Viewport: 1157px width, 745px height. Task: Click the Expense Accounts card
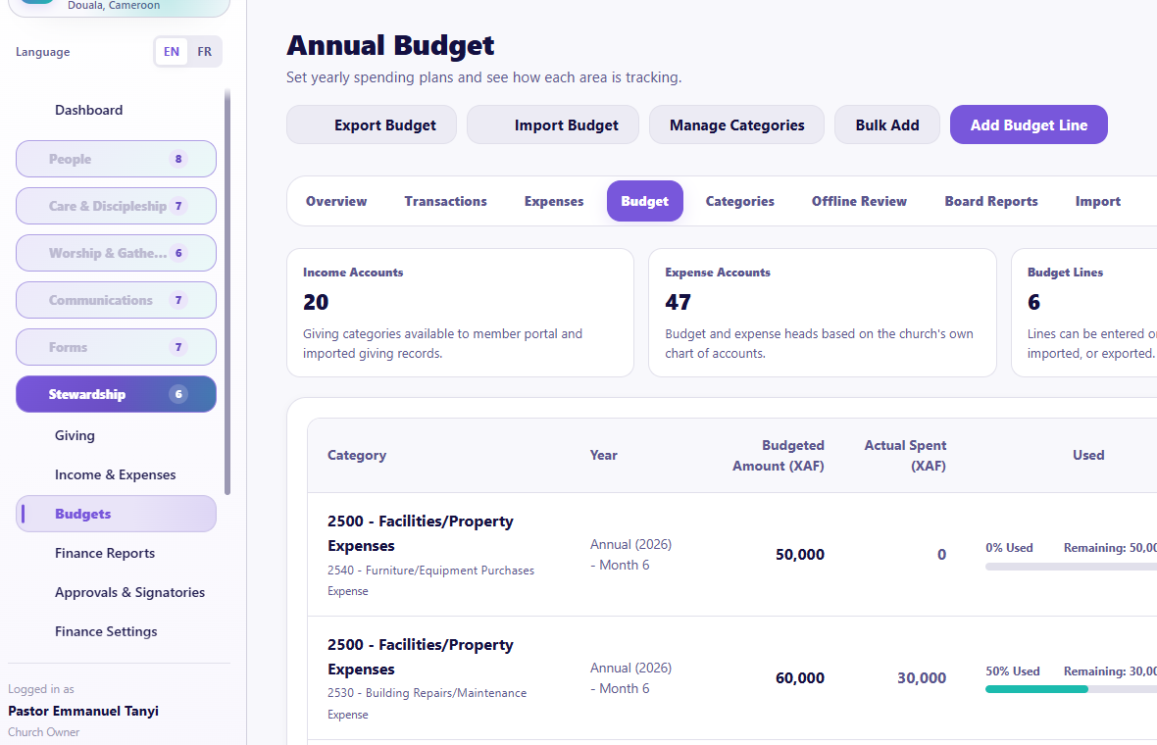pos(822,313)
